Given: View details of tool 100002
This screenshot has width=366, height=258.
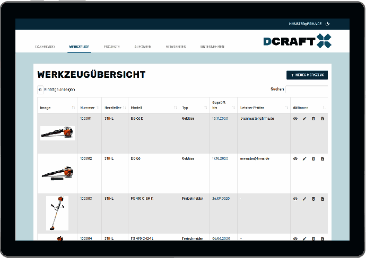Looking at the screenshot, I should coord(295,159).
